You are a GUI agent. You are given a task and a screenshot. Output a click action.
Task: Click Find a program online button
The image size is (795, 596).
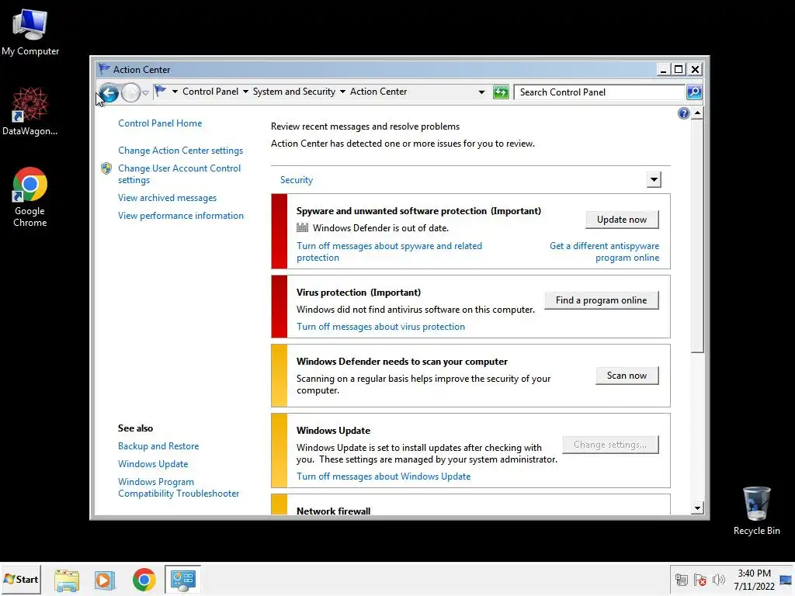coord(602,300)
